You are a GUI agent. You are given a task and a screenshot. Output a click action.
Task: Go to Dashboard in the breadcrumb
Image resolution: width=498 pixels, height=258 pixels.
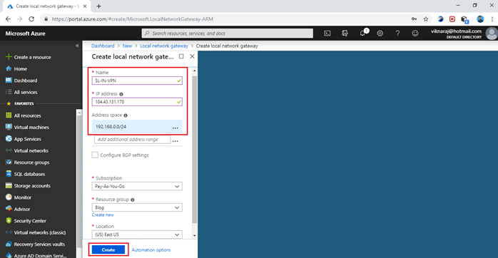click(x=103, y=46)
